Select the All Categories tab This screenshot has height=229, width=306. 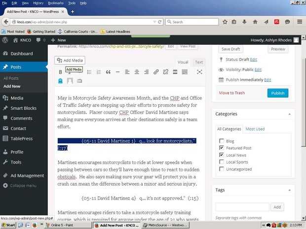[229, 129]
